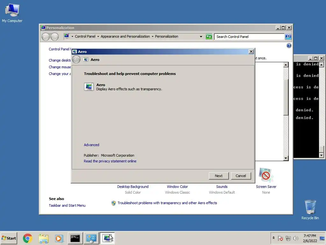Screen dimensions: 326x245
Task: Click the network tray icon
Action: (x=288, y=238)
